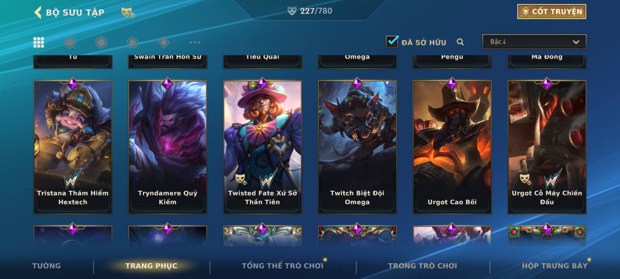Uncheck the Đã Sở Hữu checkbox
Image resolution: width=620 pixels, height=279 pixels.
pos(392,41)
